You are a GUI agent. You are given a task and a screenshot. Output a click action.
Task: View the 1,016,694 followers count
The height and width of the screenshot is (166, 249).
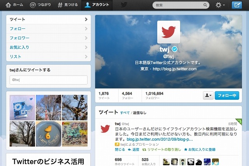click(154, 95)
